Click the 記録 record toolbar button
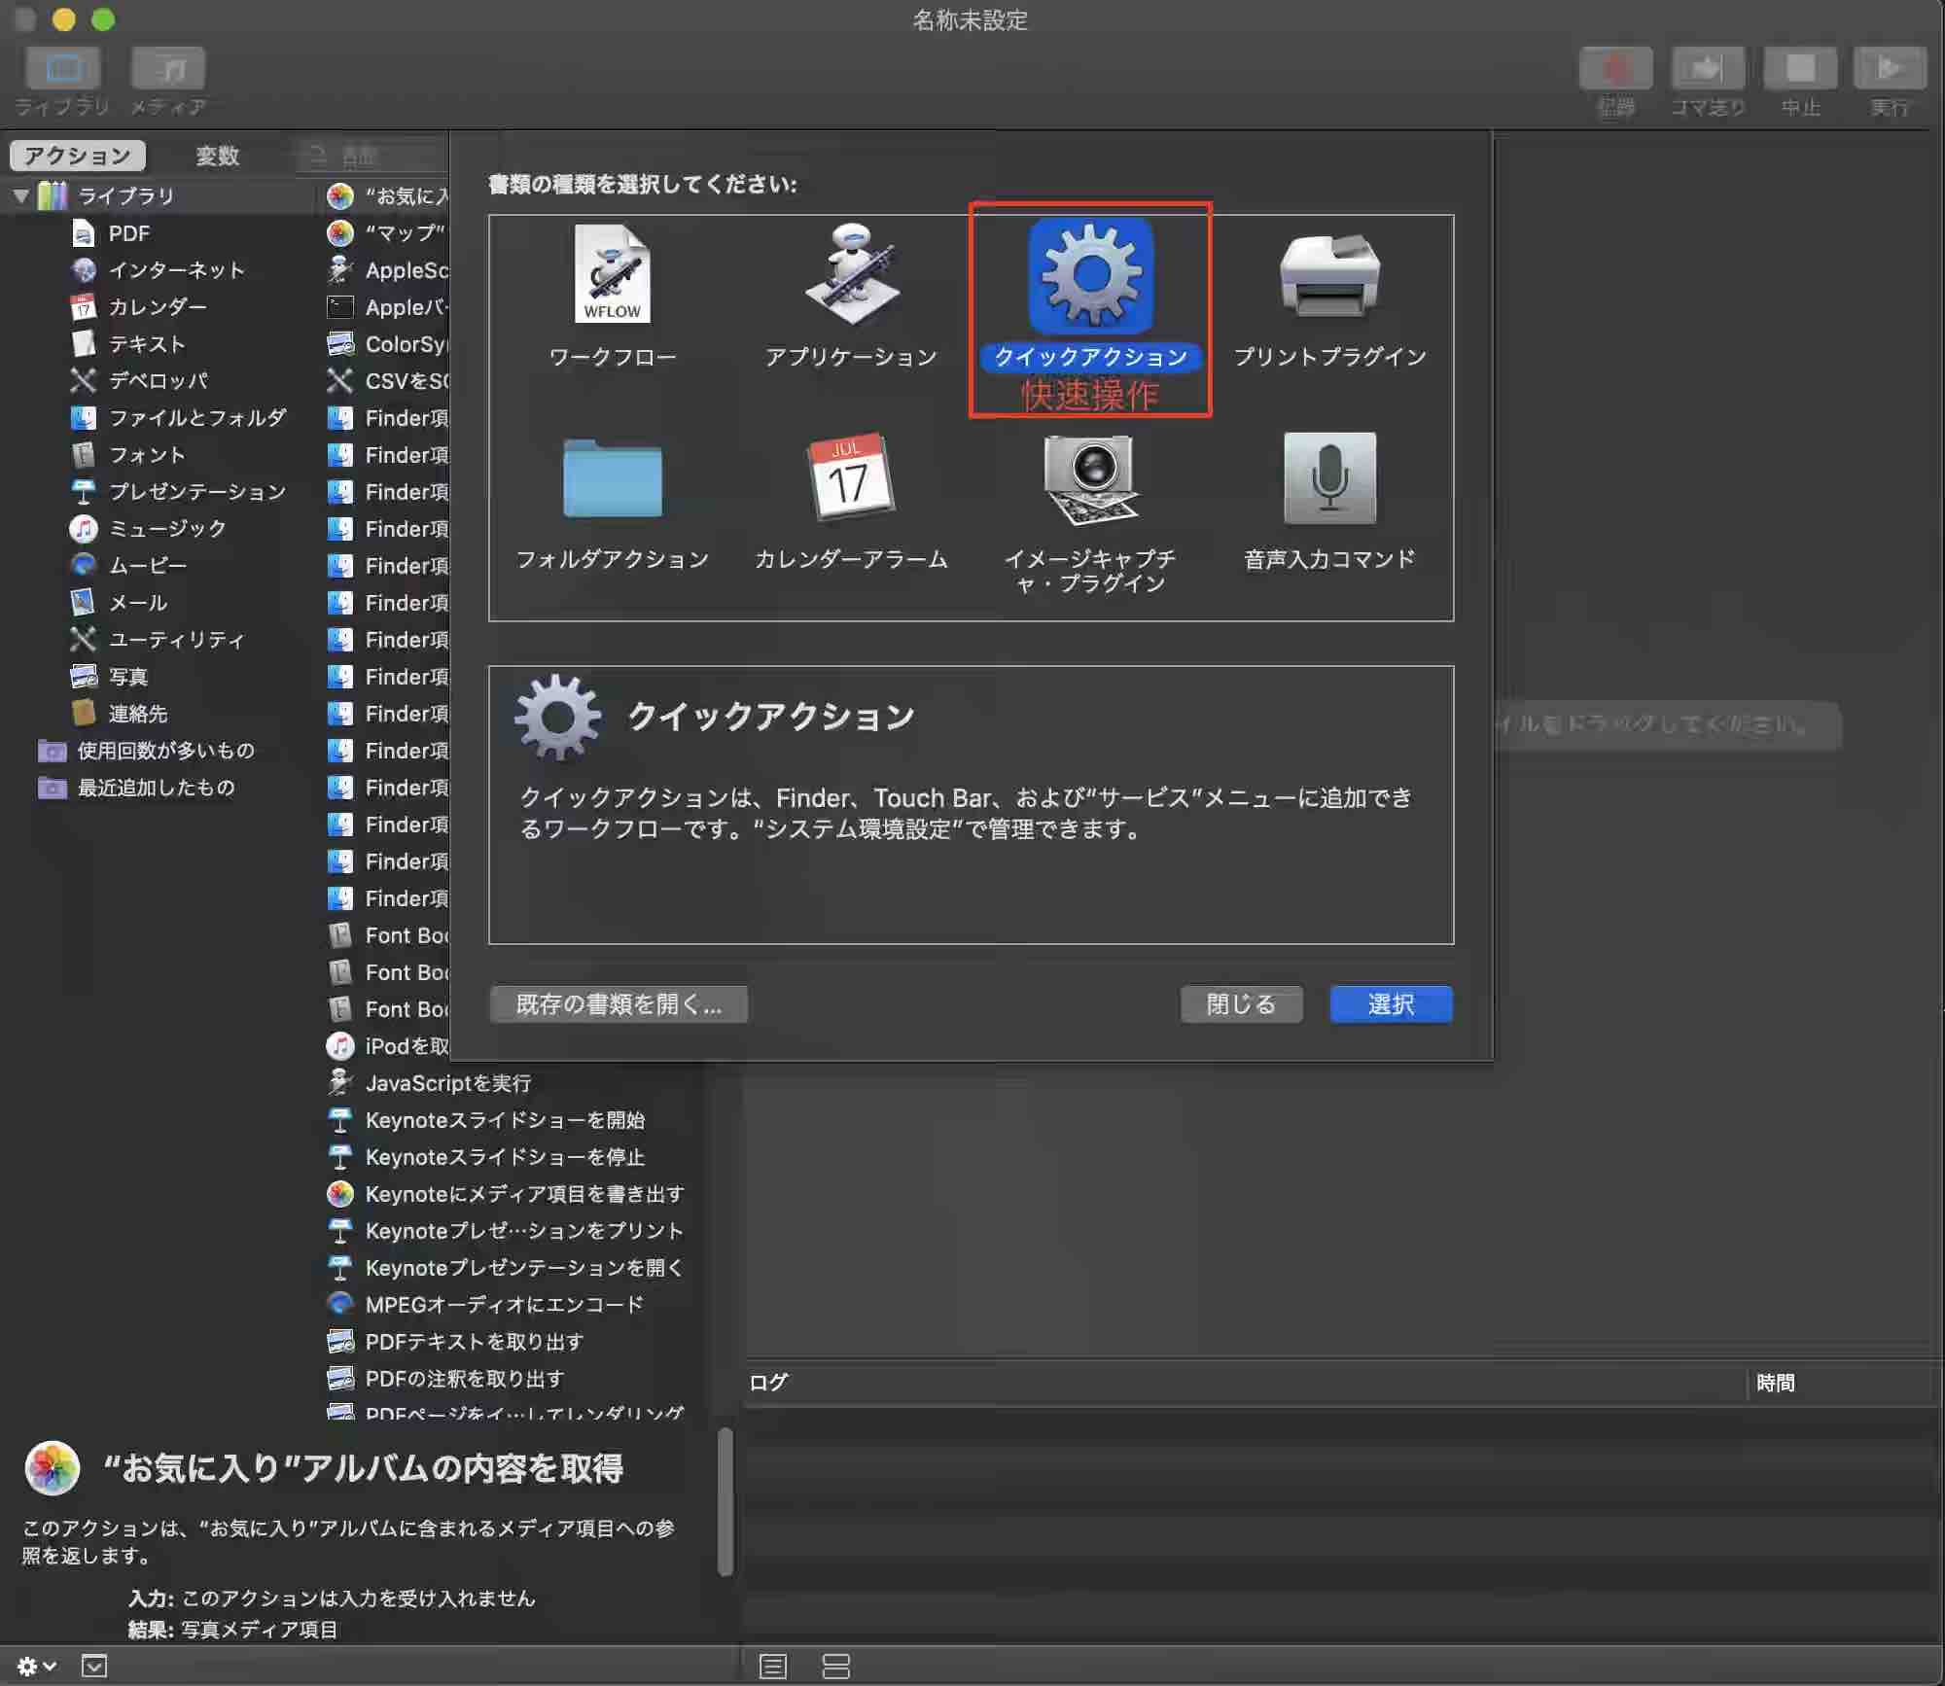 [x=1615, y=70]
